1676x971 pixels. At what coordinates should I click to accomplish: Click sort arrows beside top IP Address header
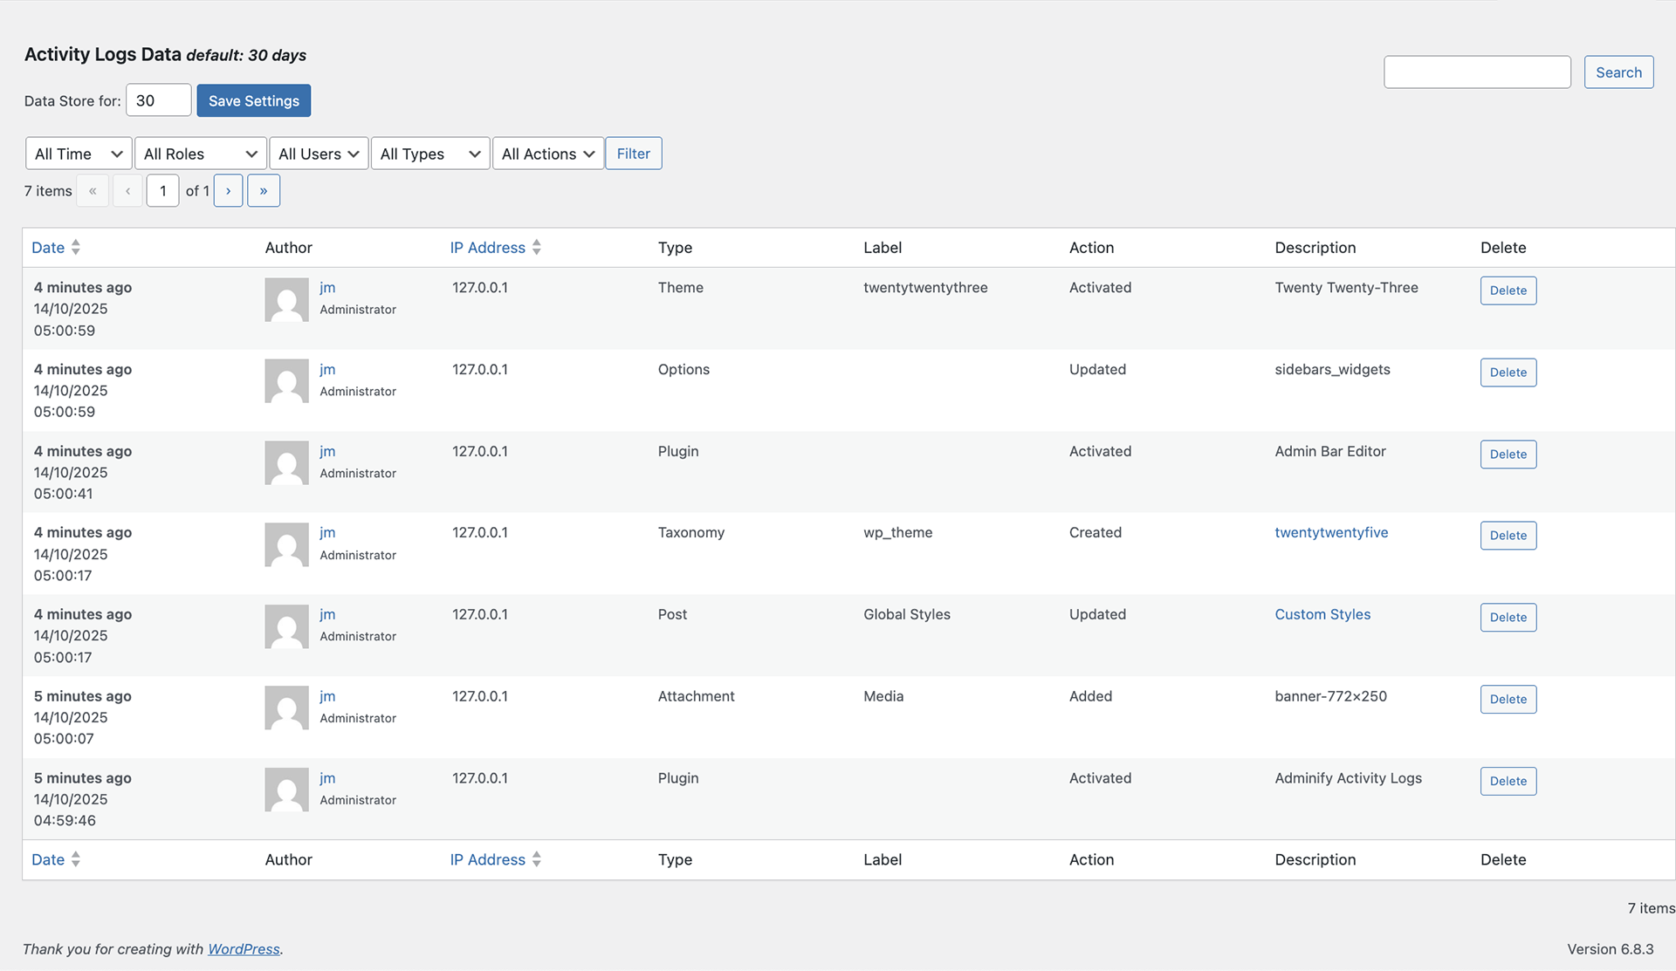[536, 248]
